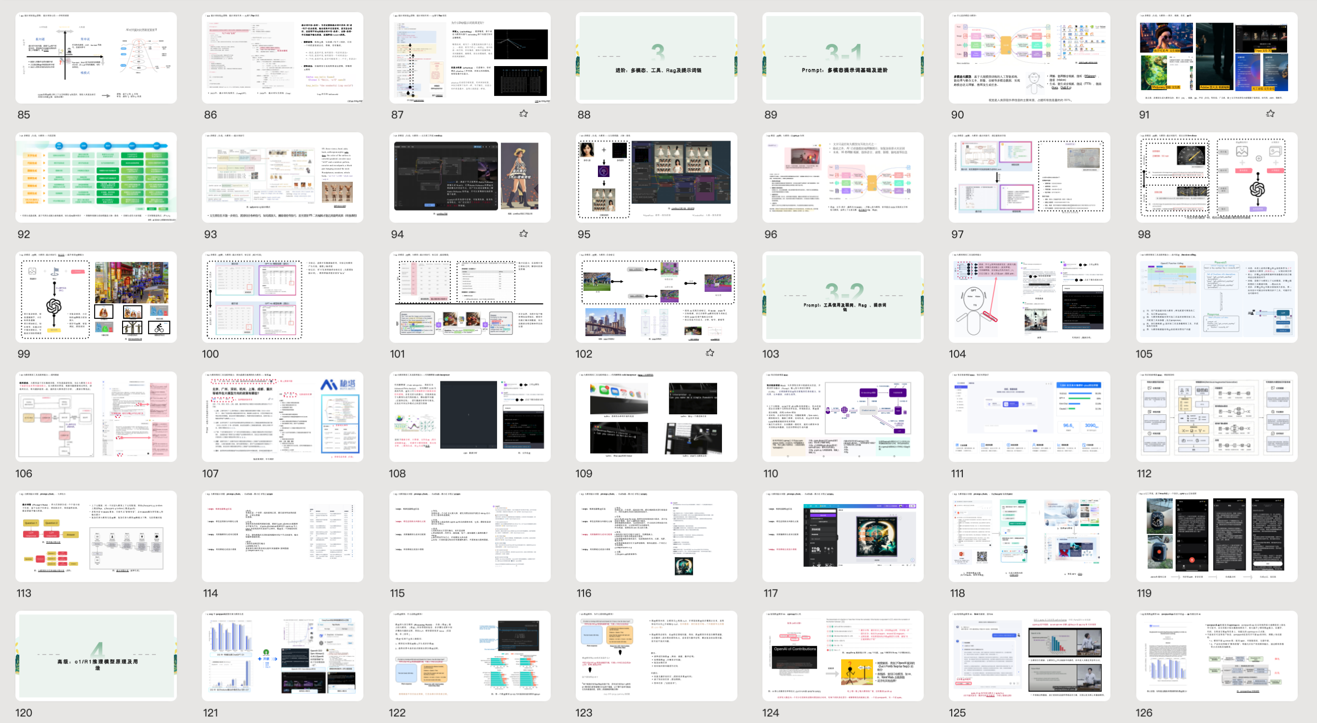Select slide 92 with green table timeline
The image size is (1317, 723).
click(x=96, y=177)
